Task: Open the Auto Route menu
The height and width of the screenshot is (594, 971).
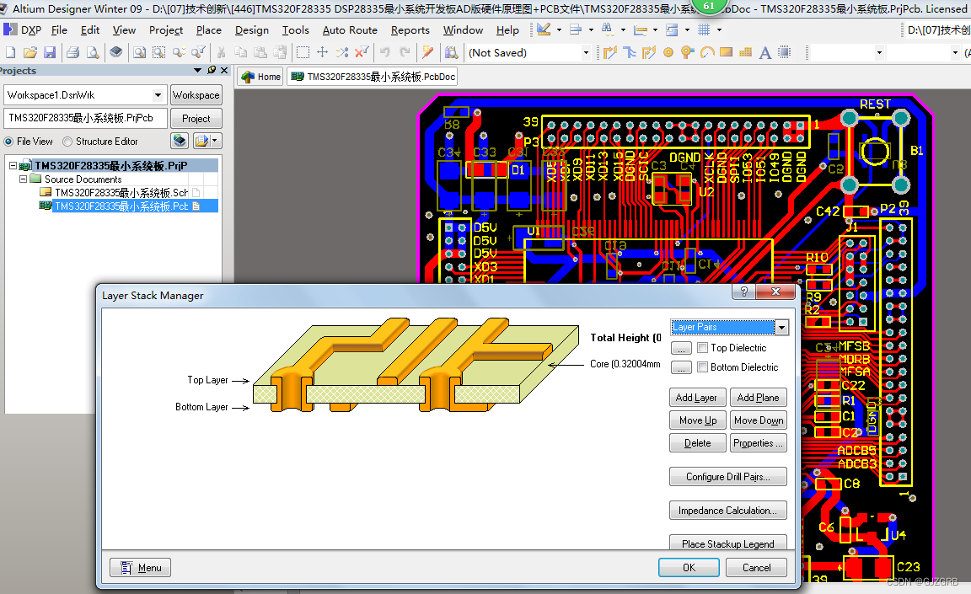Action: tap(350, 29)
